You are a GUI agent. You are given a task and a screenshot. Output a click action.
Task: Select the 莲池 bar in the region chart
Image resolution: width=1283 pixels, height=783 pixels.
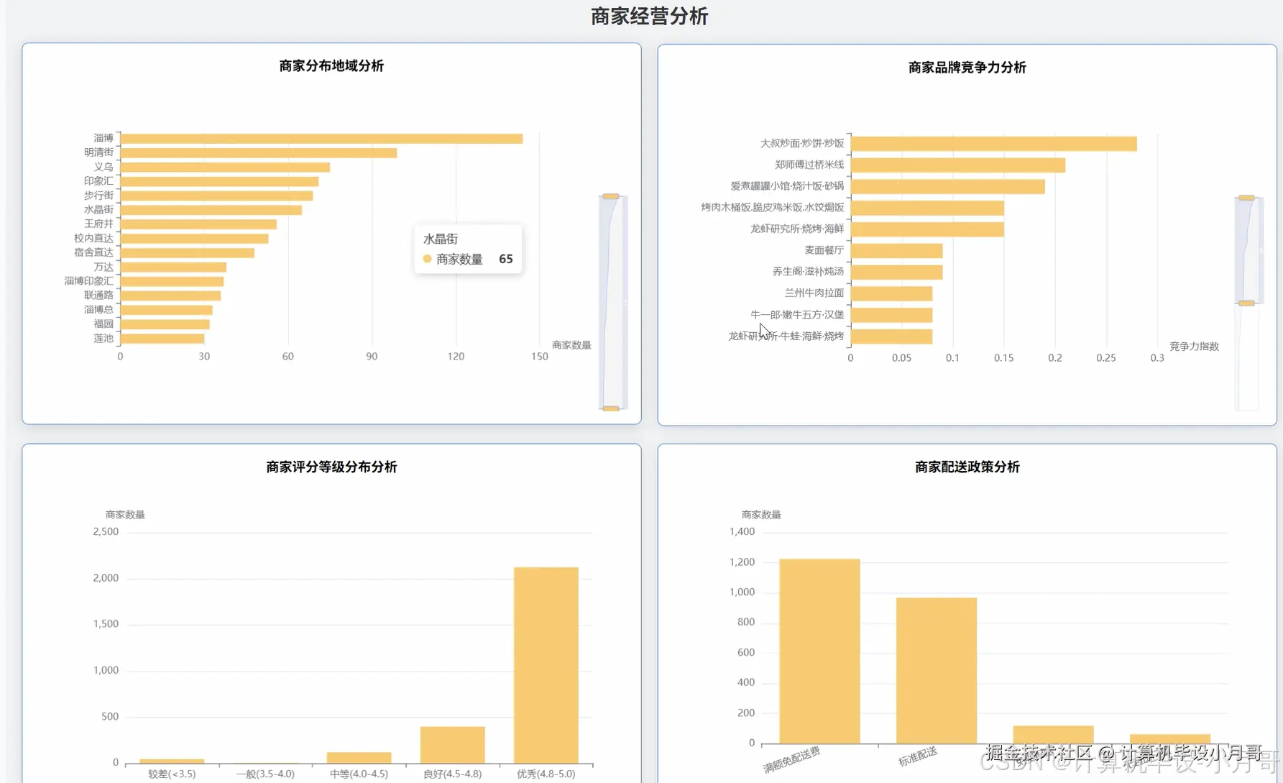point(162,339)
